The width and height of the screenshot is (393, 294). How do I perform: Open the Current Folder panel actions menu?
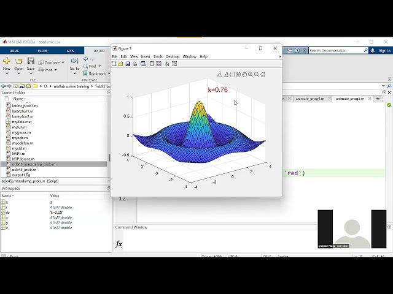(109, 92)
